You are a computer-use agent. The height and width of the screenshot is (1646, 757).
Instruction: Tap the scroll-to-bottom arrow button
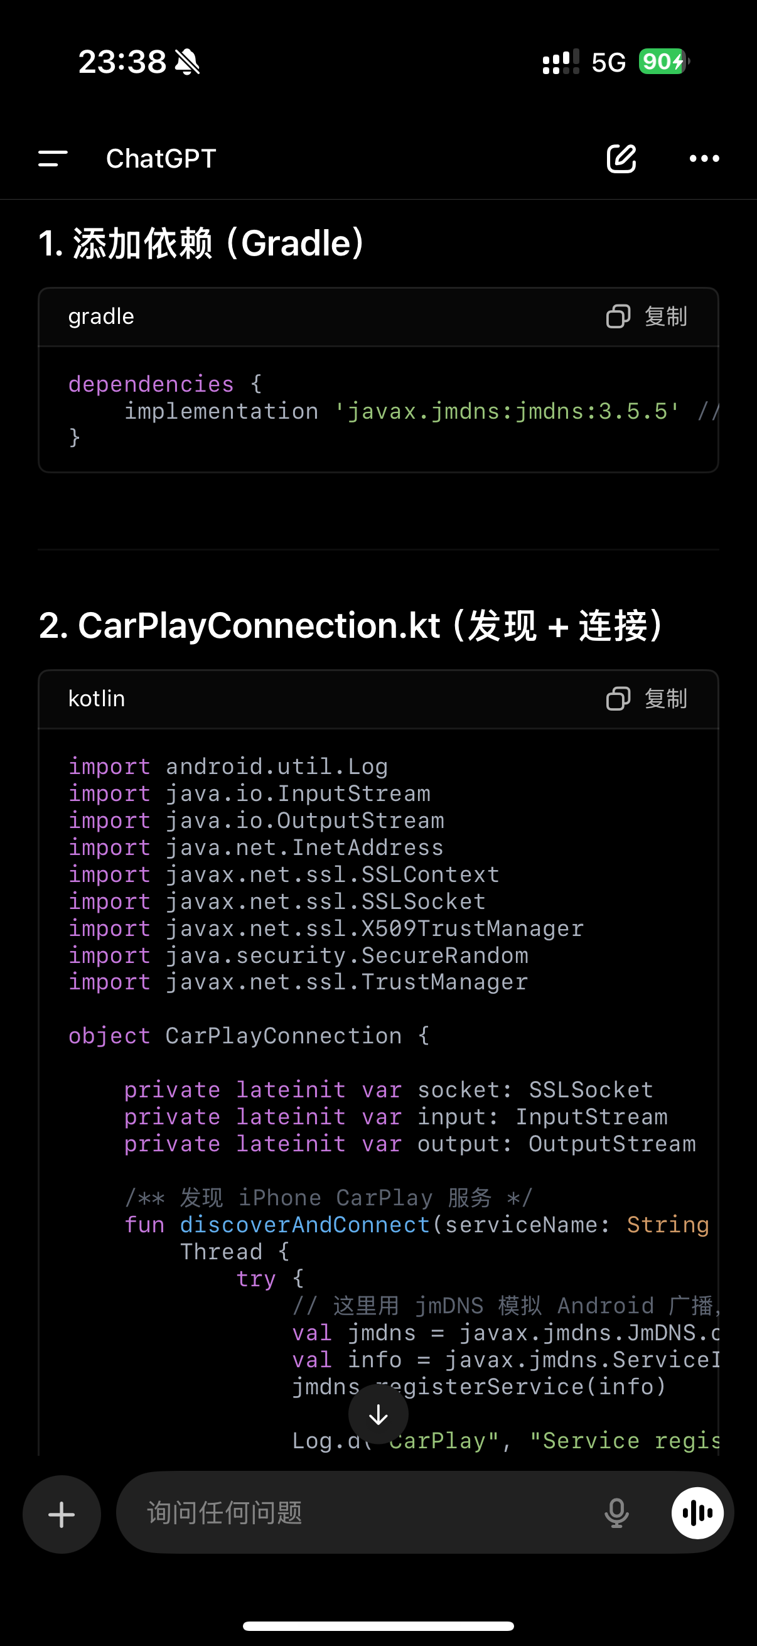[x=378, y=1415]
